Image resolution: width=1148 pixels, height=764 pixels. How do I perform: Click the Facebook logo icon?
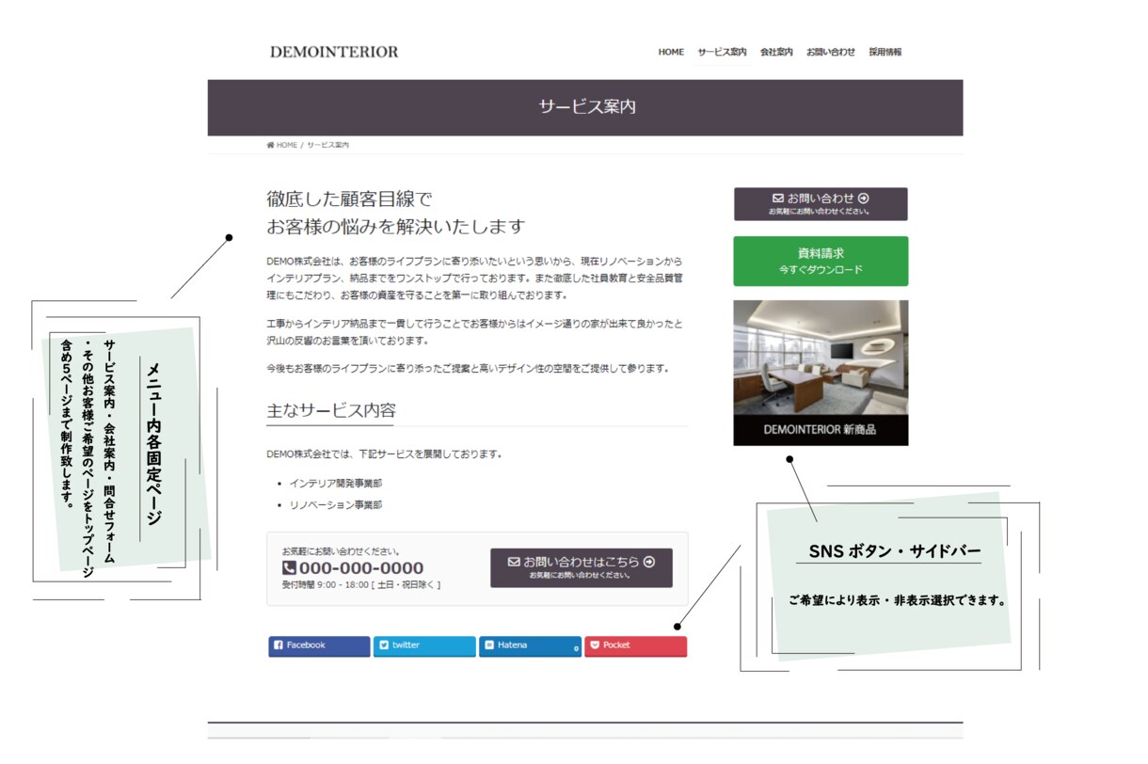278,645
